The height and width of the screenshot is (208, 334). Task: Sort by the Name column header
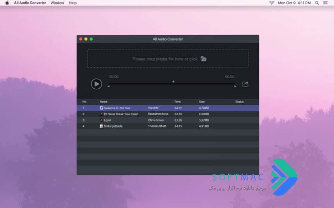(x=104, y=102)
